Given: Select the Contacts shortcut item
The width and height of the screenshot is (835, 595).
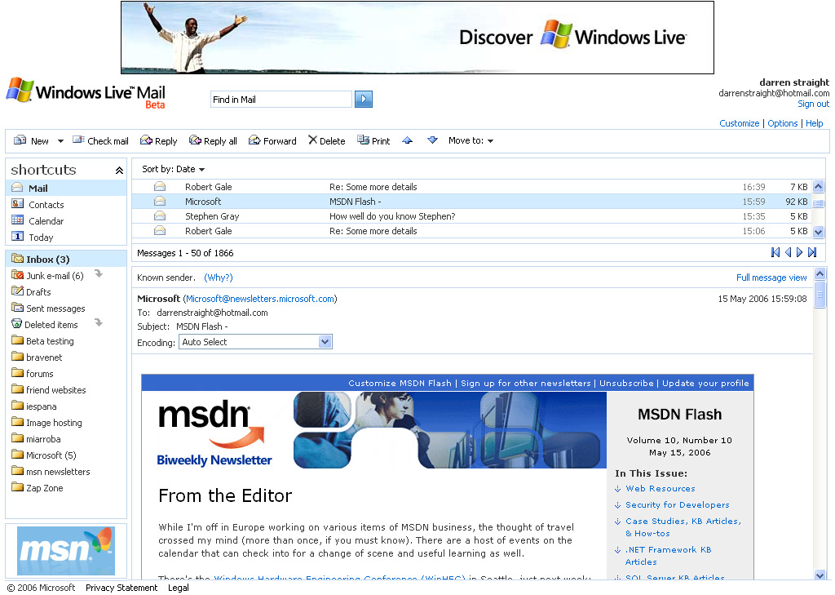Looking at the screenshot, I should 46,205.
